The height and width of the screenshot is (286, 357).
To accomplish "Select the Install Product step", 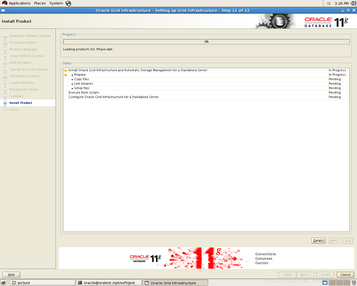I will pyautogui.click(x=21, y=103).
